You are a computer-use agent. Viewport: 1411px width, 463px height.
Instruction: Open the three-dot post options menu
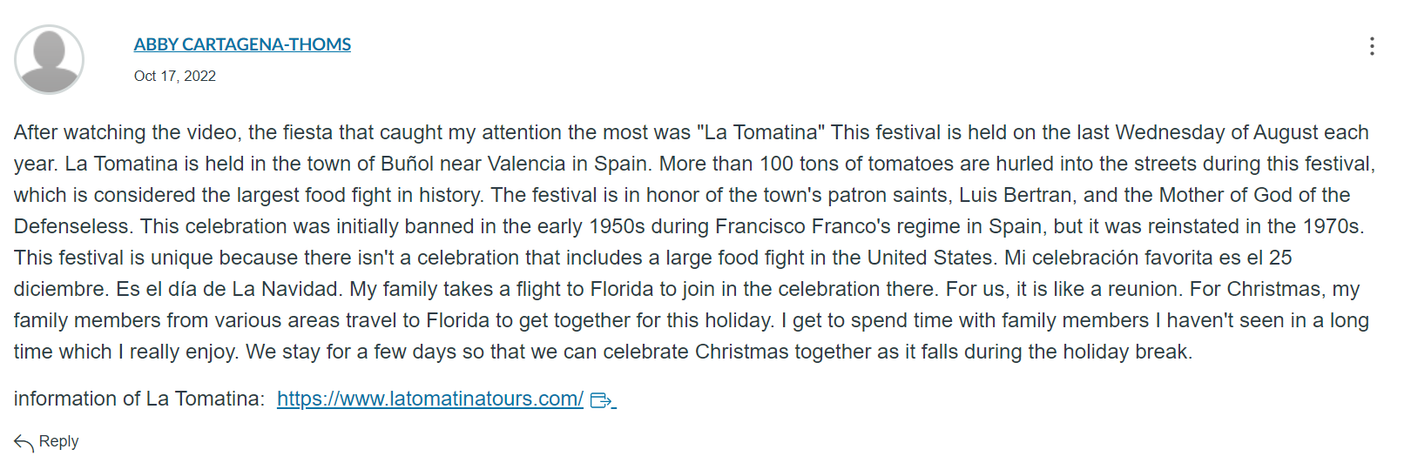coord(1372,46)
